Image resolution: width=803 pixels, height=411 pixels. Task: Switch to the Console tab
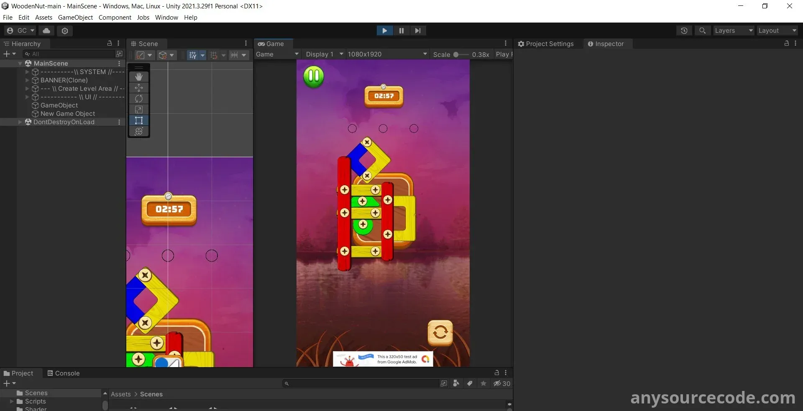[64, 373]
